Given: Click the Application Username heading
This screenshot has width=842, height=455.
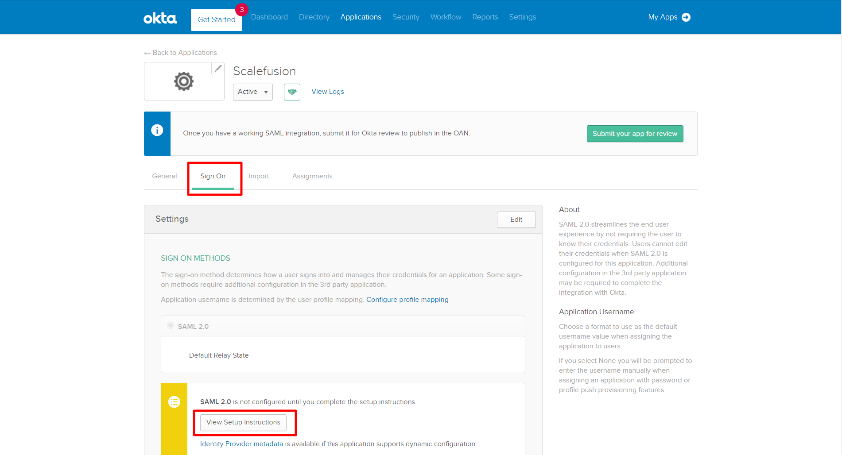Looking at the screenshot, I should point(596,312).
